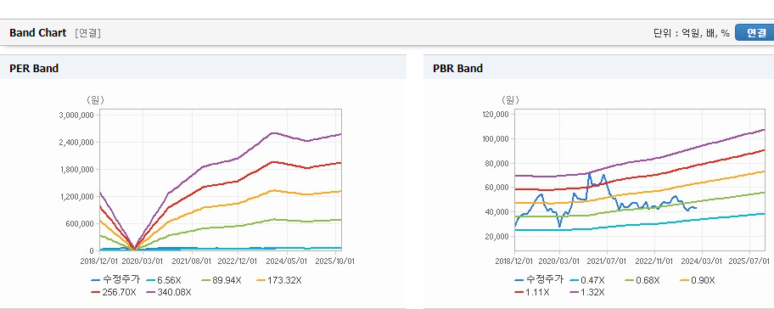Screen dimensions: 774x309
Task: Click 1,800,000 y-axis label in PER chart
Action: (x=77, y=169)
